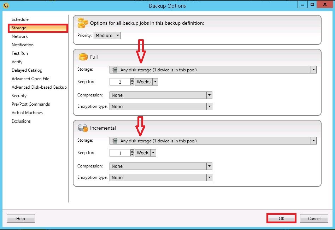Show Virtual Machines options
Image resolution: width=335 pixels, height=230 pixels.
tap(27, 113)
